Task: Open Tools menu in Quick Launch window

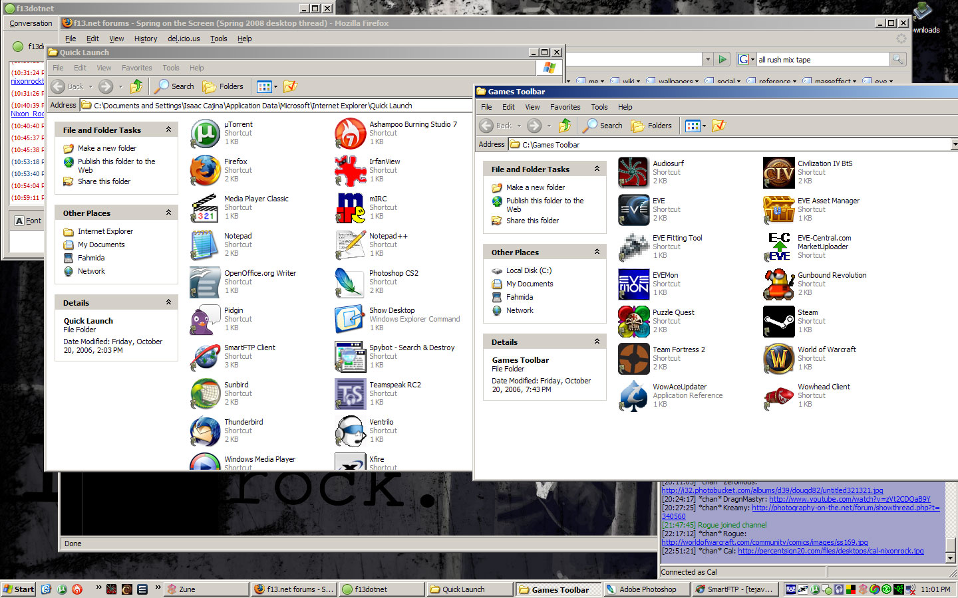Action: (x=171, y=68)
